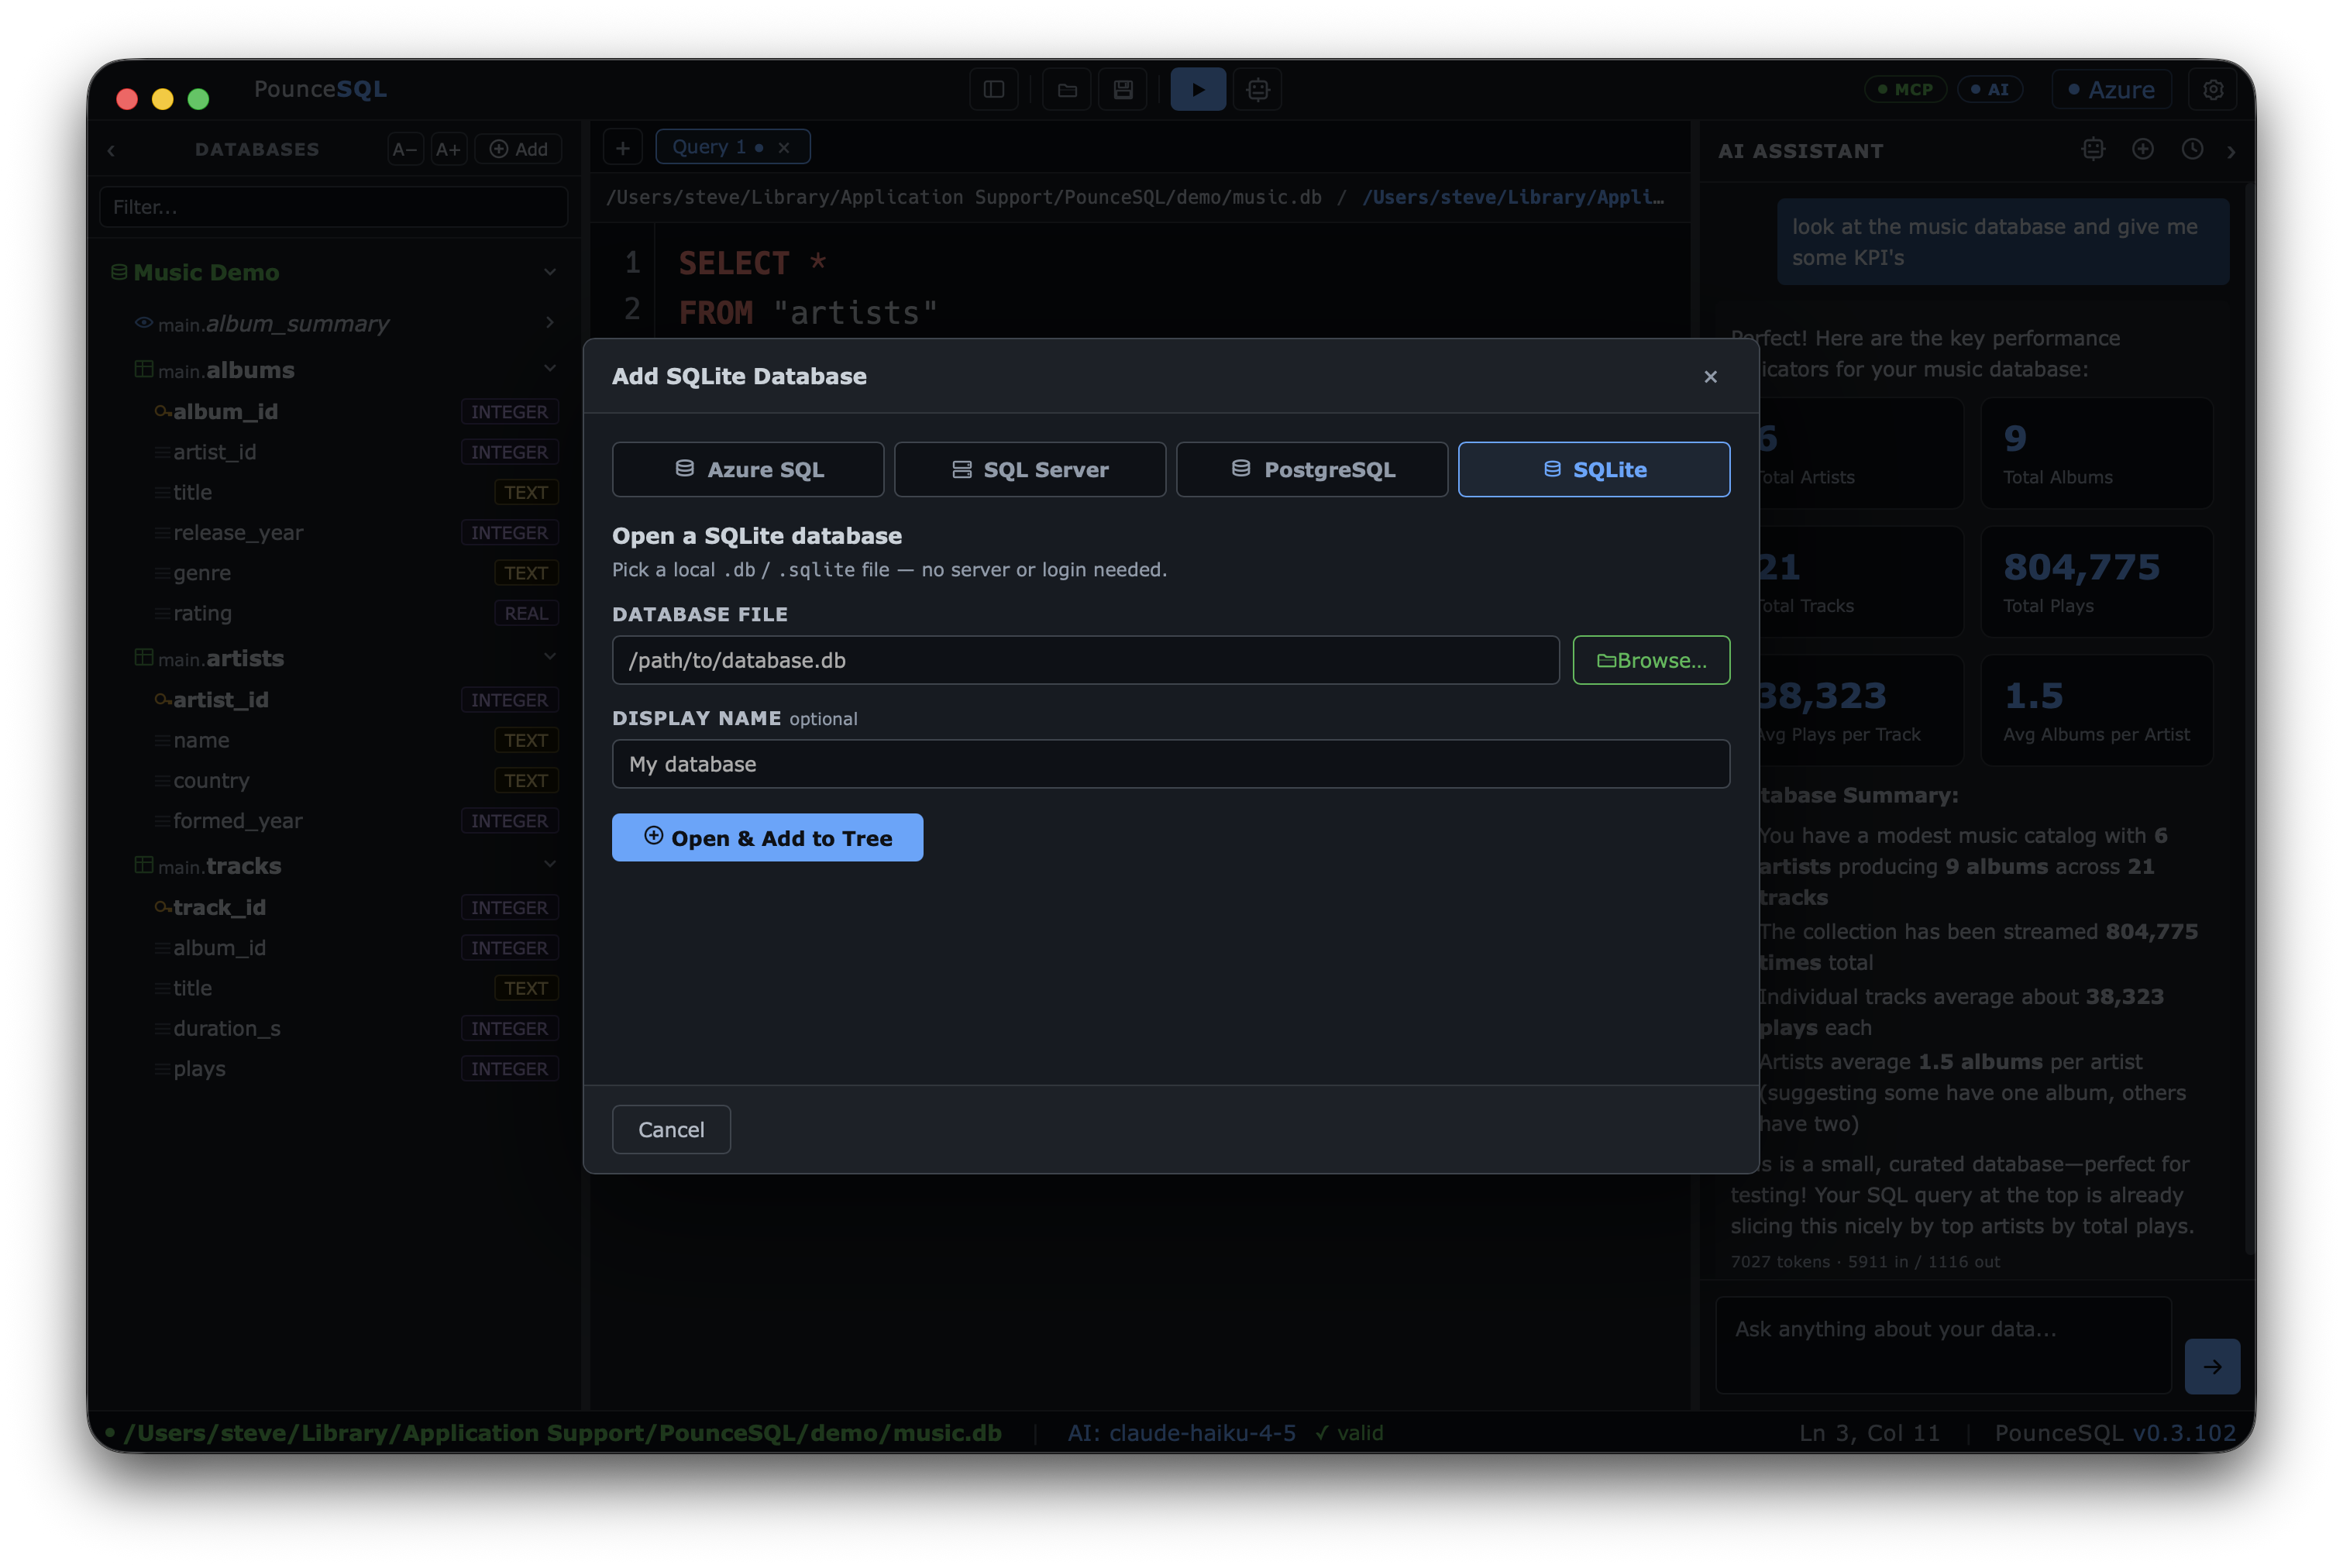Toggle the album_summary view eye icon
Image resolution: width=2343 pixels, height=1568 pixels.
143,323
